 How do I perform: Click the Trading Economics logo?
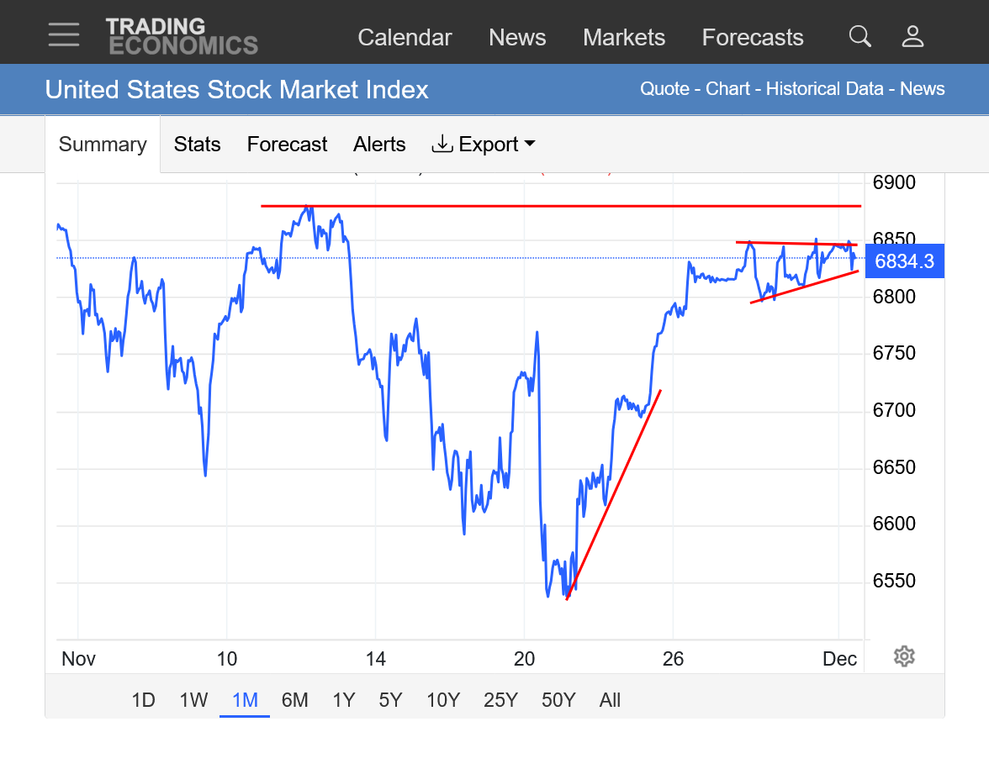point(182,36)
